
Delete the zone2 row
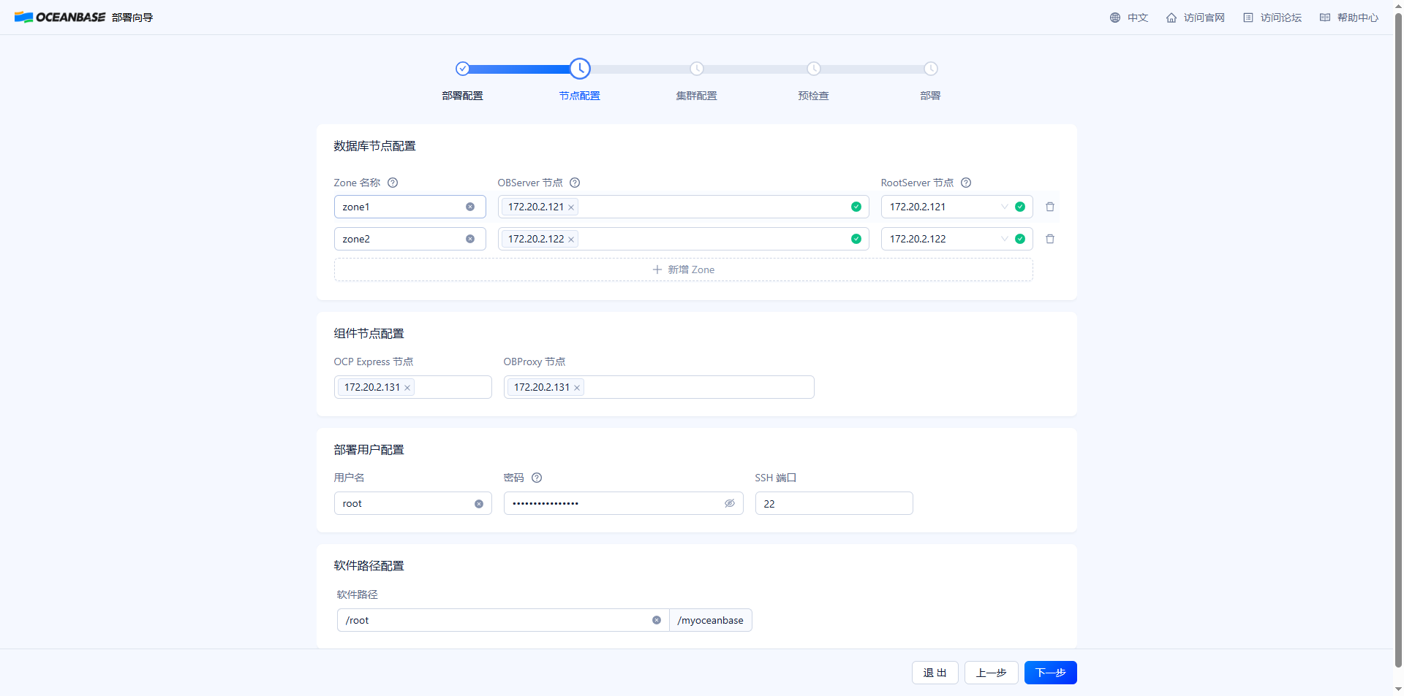(x=1050, y=239)
